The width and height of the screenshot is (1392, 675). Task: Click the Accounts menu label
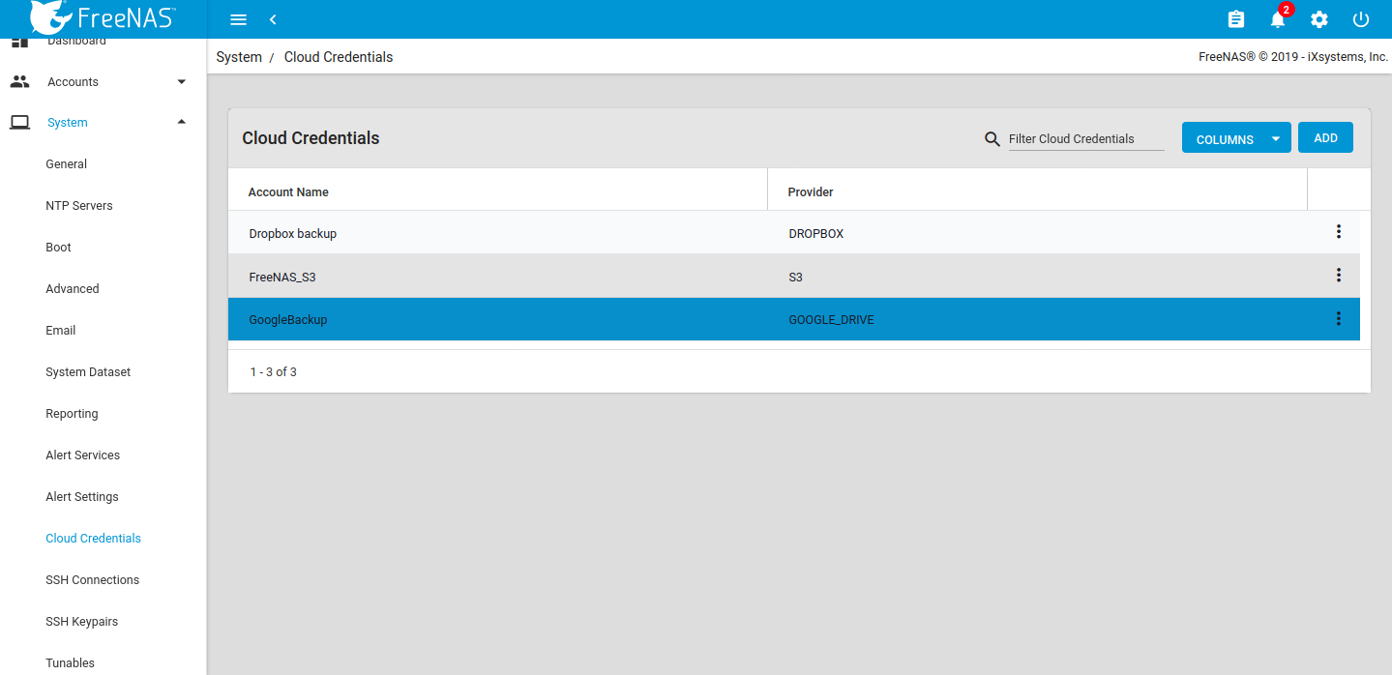tap(74, 82)
